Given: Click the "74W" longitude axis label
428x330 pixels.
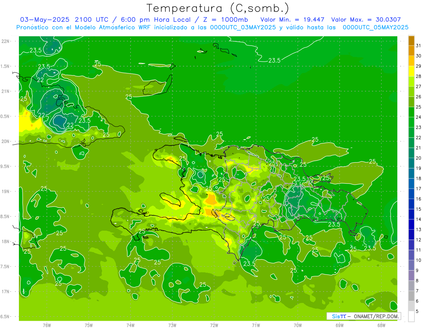Looking at the screenshot, I should coord(131,325).
